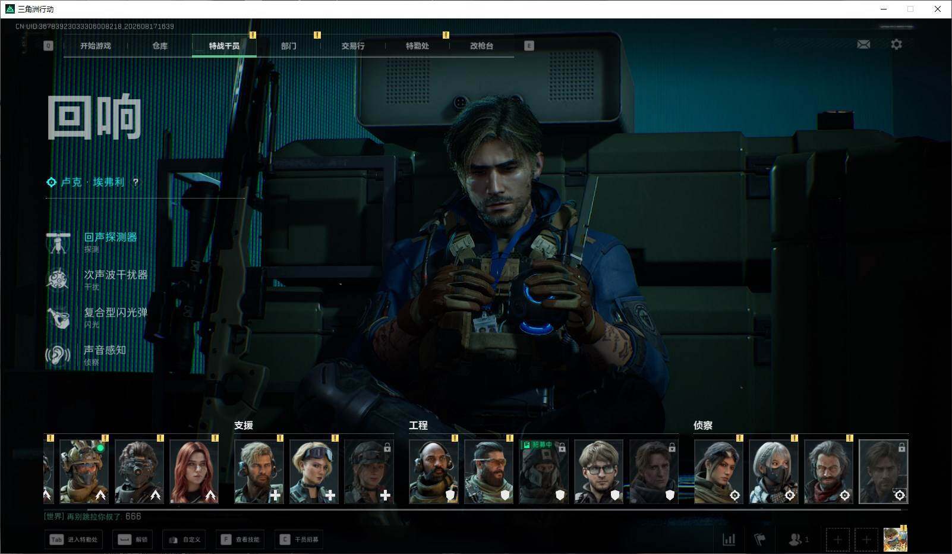Add a teammate in the first empty squad slot
The image size is (952, 554).
837,539
